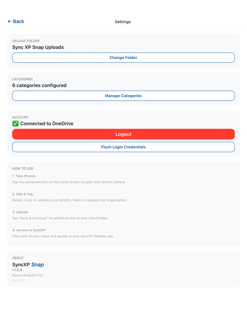Click the v1.0.4 version number

coord(17,270)
